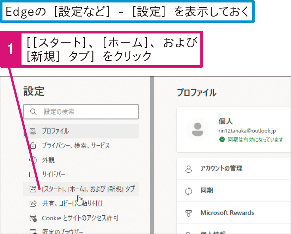The width and height of the screenshot is (291, 234).
Task: Click the green sync check icon
Action: 222,140
